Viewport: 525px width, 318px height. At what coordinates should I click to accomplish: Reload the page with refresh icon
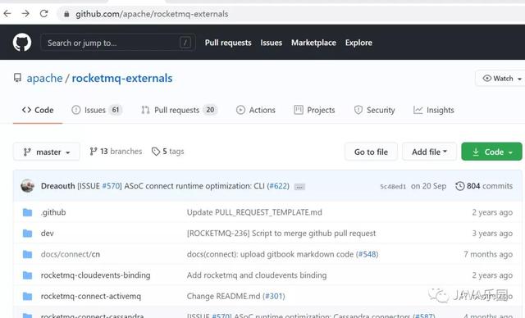coord(43,14)
